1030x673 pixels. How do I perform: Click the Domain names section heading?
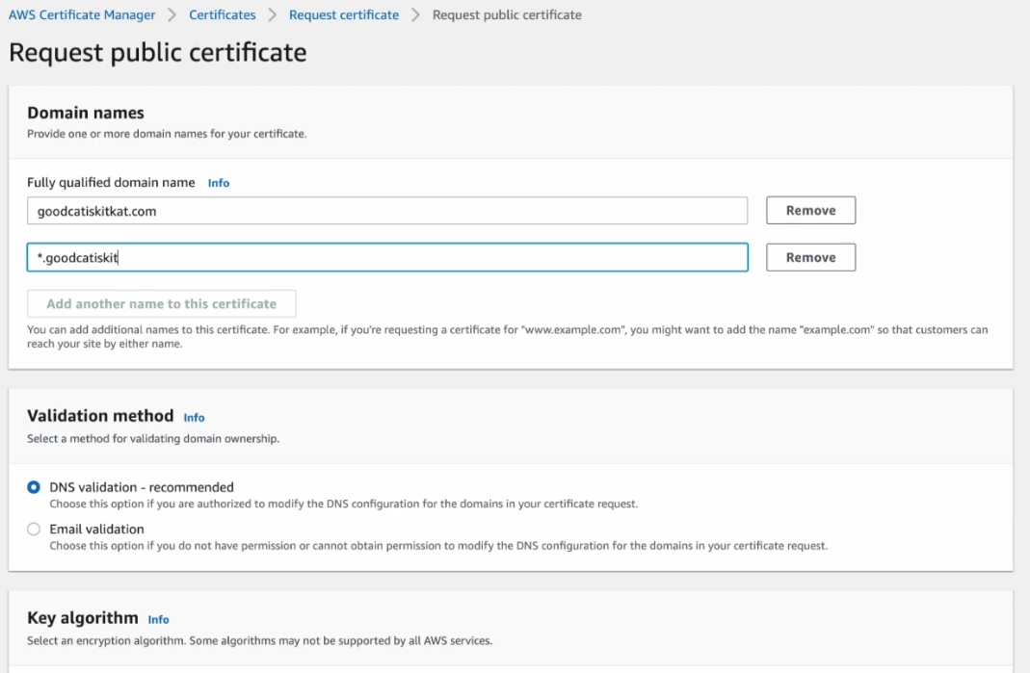(86, 113)
